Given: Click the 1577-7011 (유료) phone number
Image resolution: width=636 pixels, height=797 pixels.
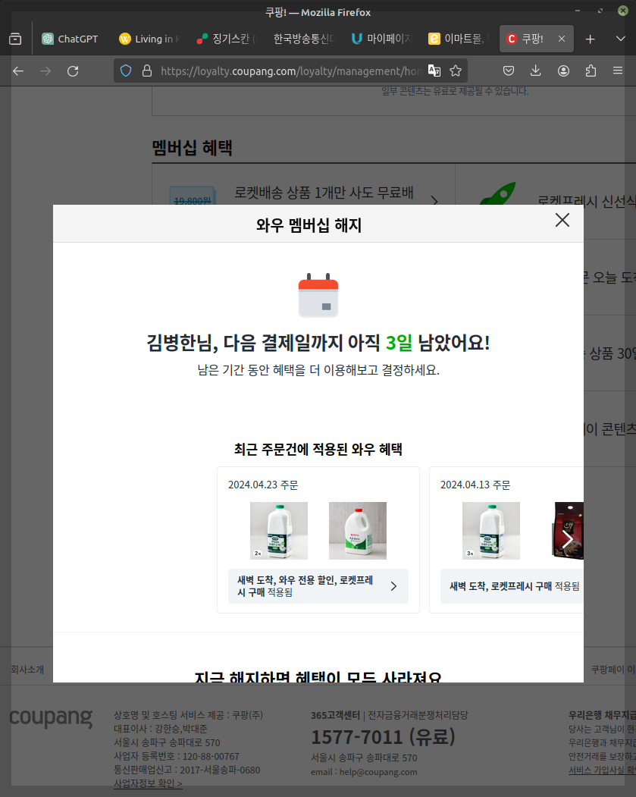Looking at the screenshot, I should (x=383, y=736).
